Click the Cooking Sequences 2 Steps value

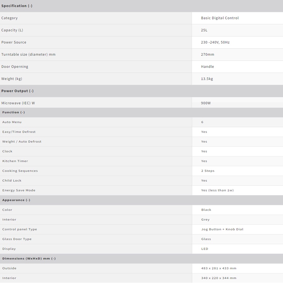208,171
